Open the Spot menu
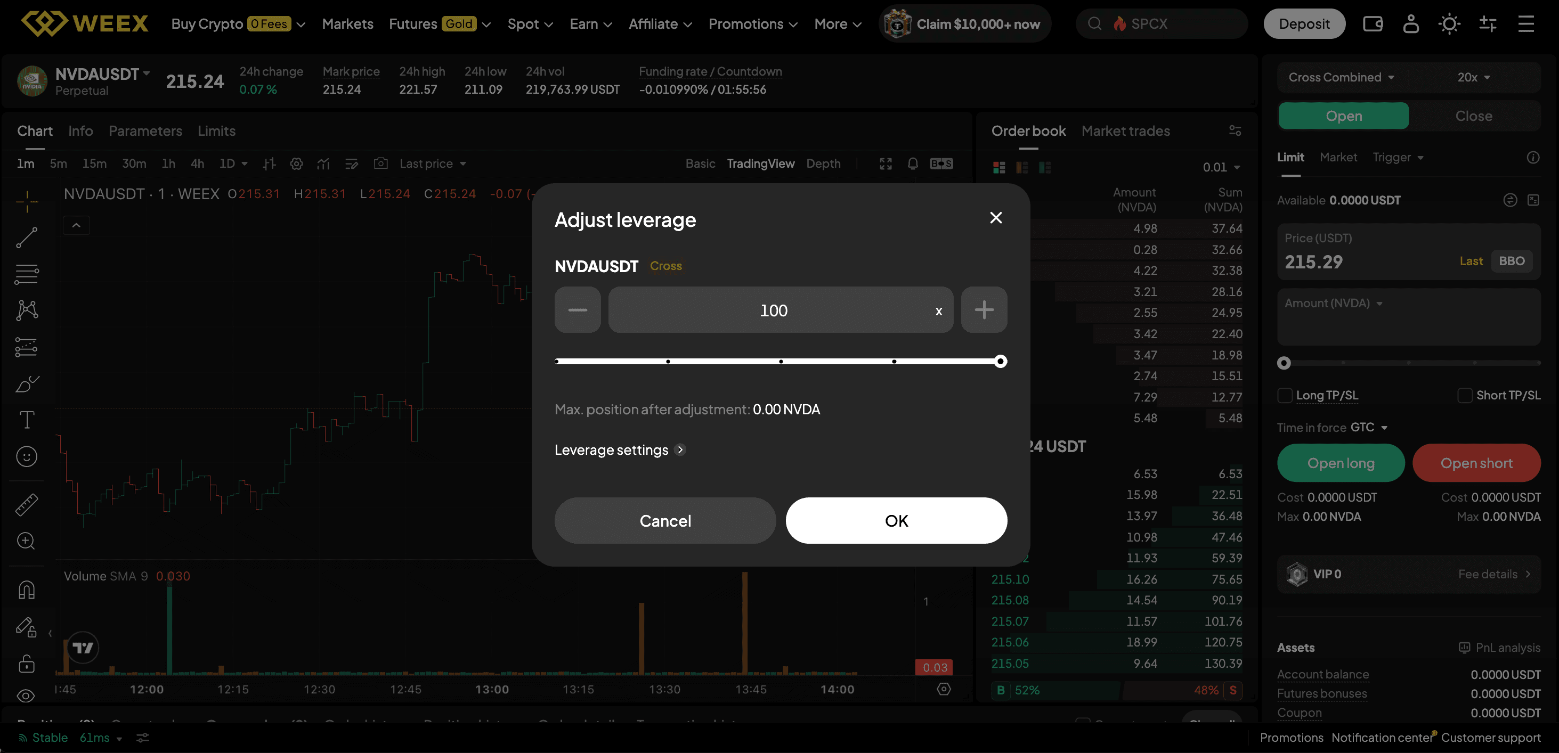1559x753 pixels. click(x=530, y=23)
